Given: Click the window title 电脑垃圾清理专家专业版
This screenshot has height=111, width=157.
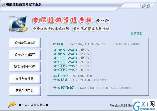Looking at the screenshot, I should 24,4.
